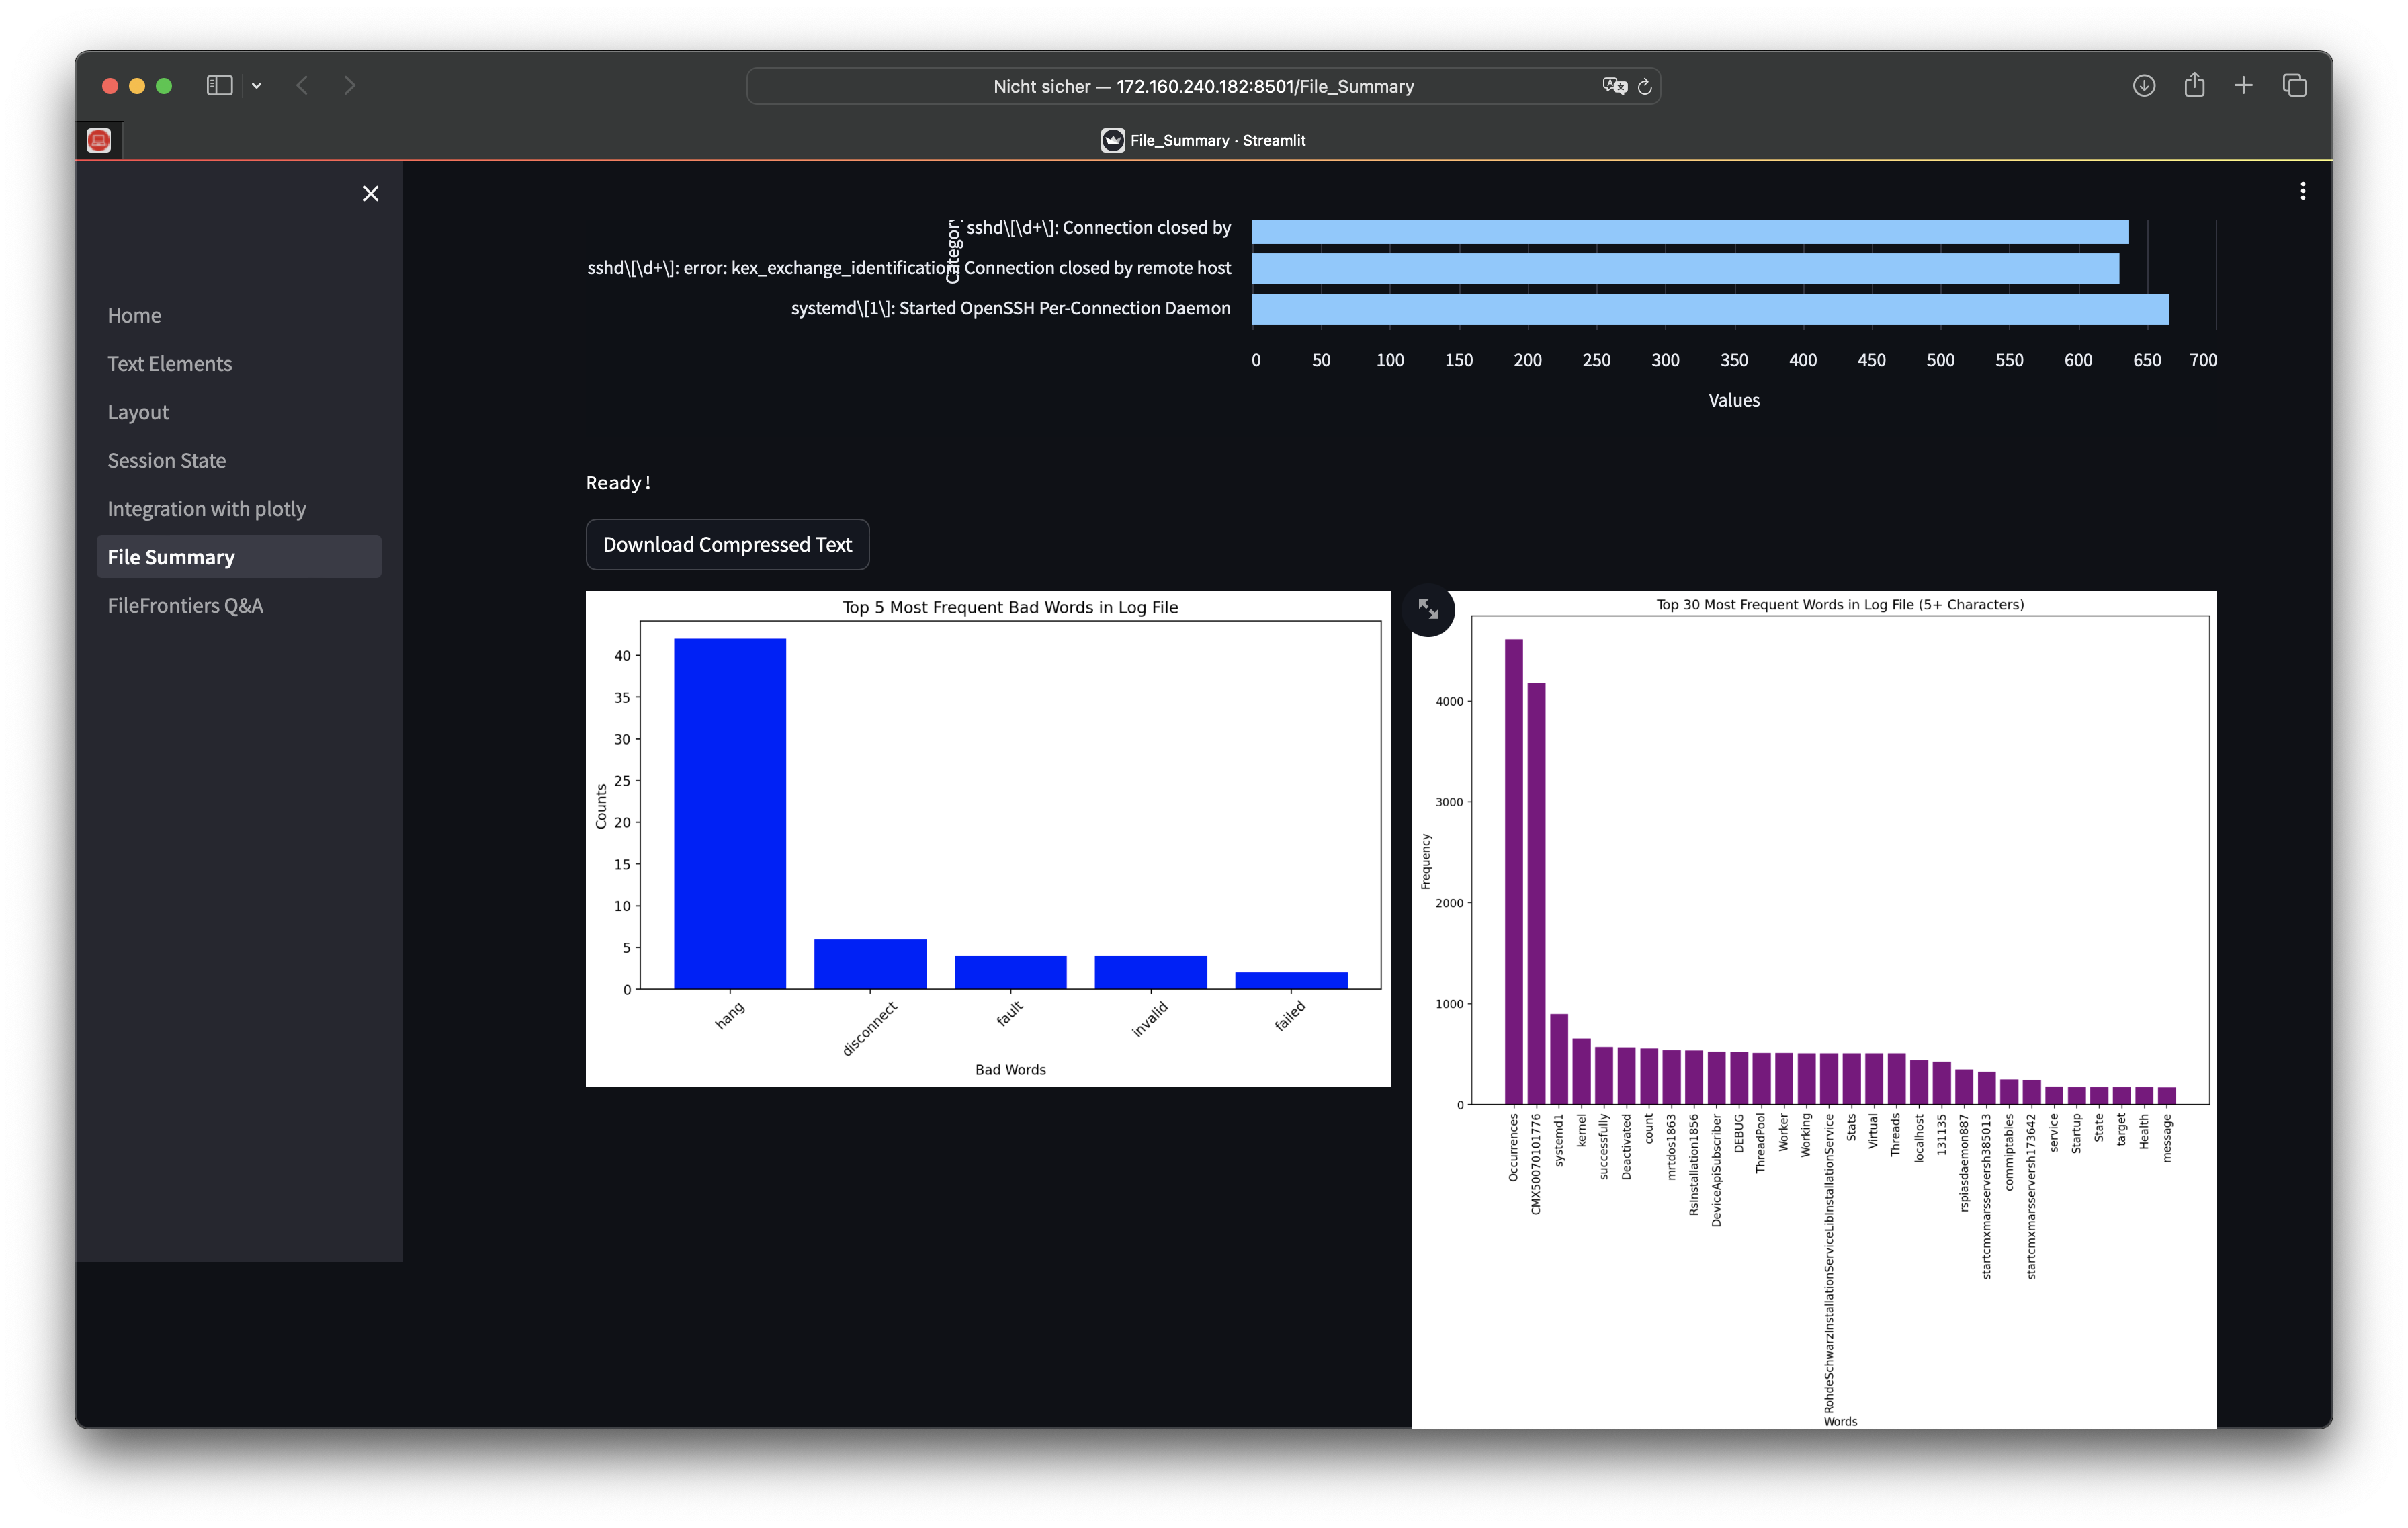2408x1528 pixels.
Task: Open Integration with plotly page
Action: (x=207, y=509)
